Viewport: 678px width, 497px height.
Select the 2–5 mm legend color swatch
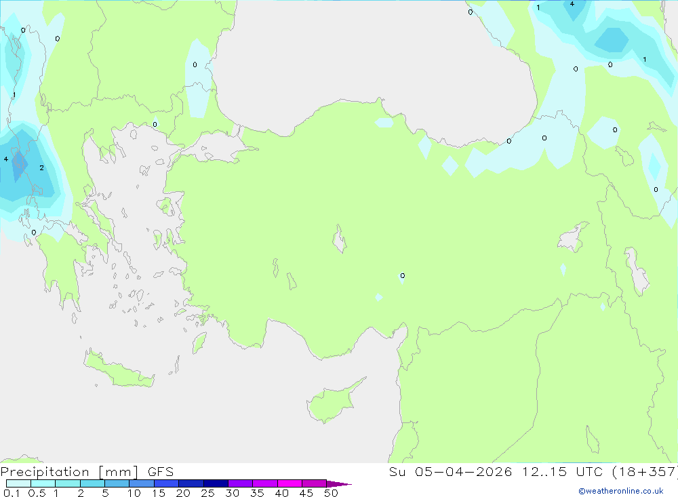(x=92, y=483)
